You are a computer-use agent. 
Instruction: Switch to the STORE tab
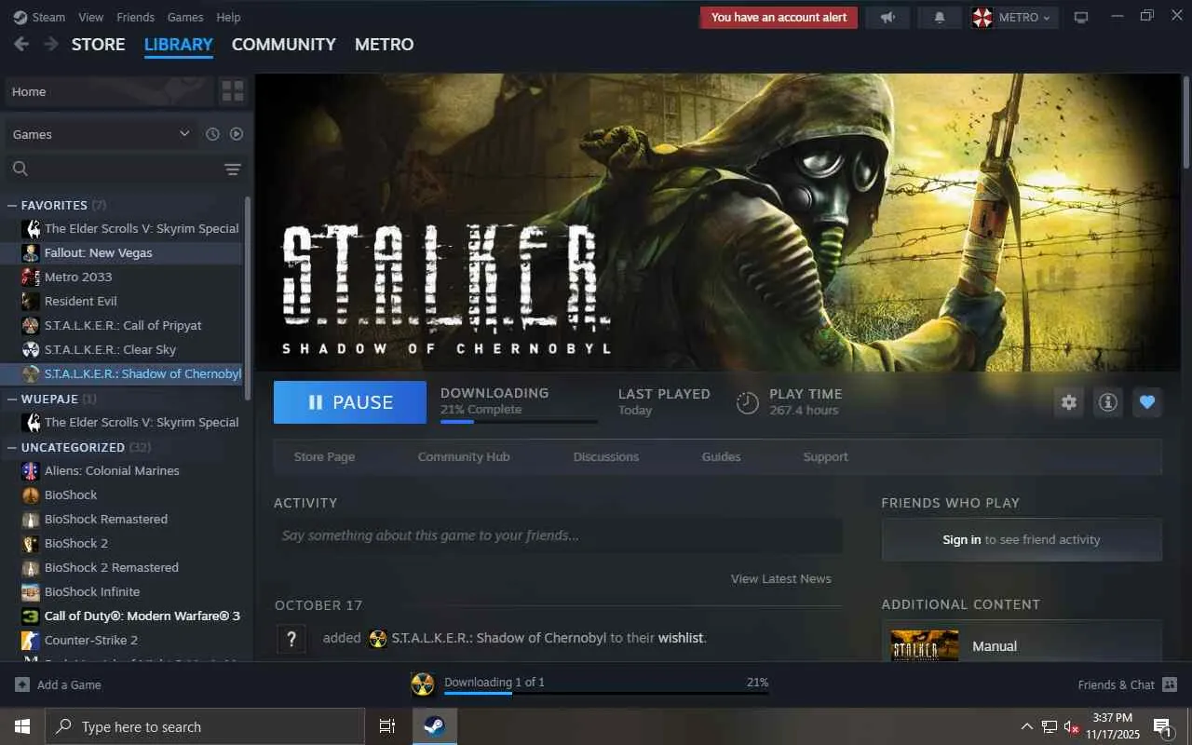99,44
